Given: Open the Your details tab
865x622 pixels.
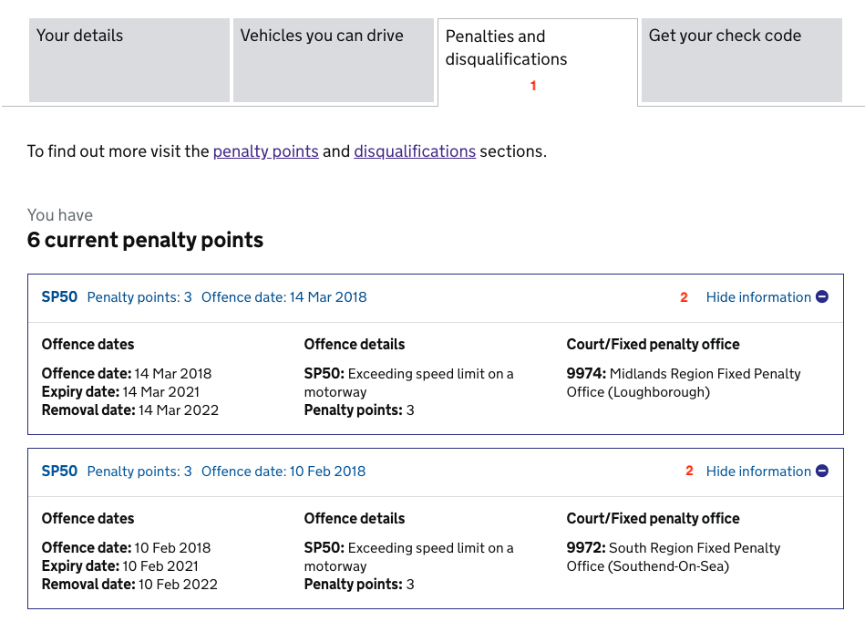Looking at the screenshot, I should 129,60.
